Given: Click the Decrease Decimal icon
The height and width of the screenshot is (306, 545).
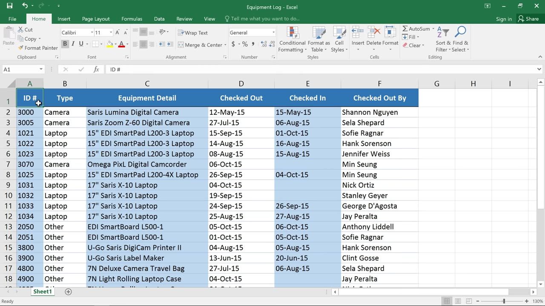Looking at the screenshot, I should (272, 44).
